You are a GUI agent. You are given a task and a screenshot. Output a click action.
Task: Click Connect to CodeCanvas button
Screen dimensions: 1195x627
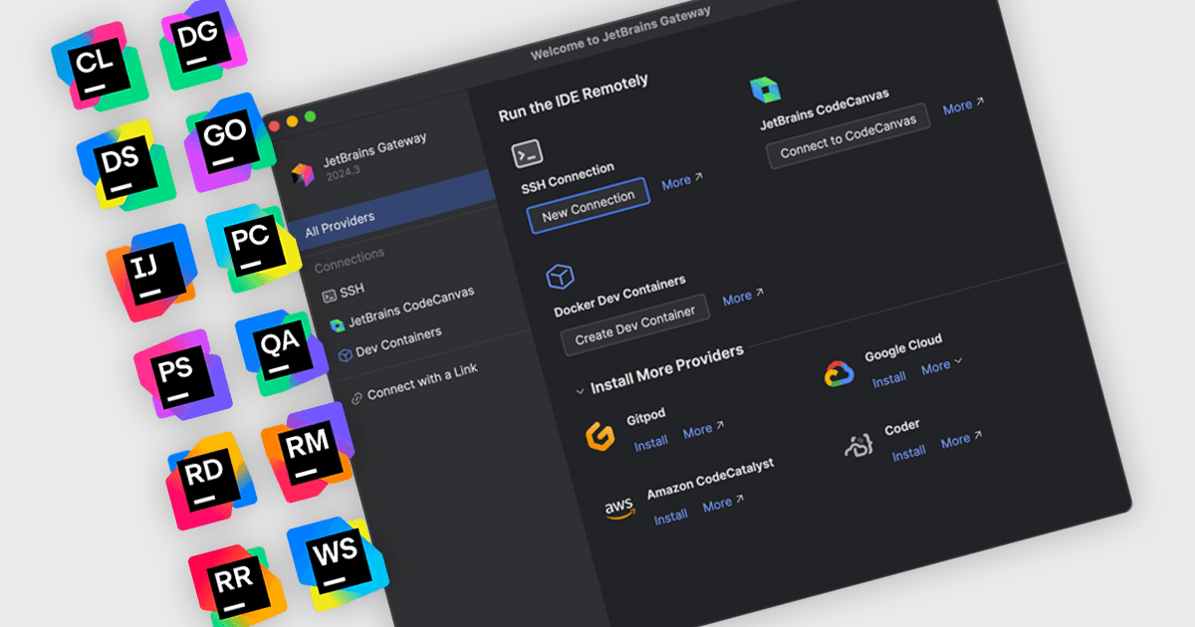pyautogui.click(x=848, y=134)
